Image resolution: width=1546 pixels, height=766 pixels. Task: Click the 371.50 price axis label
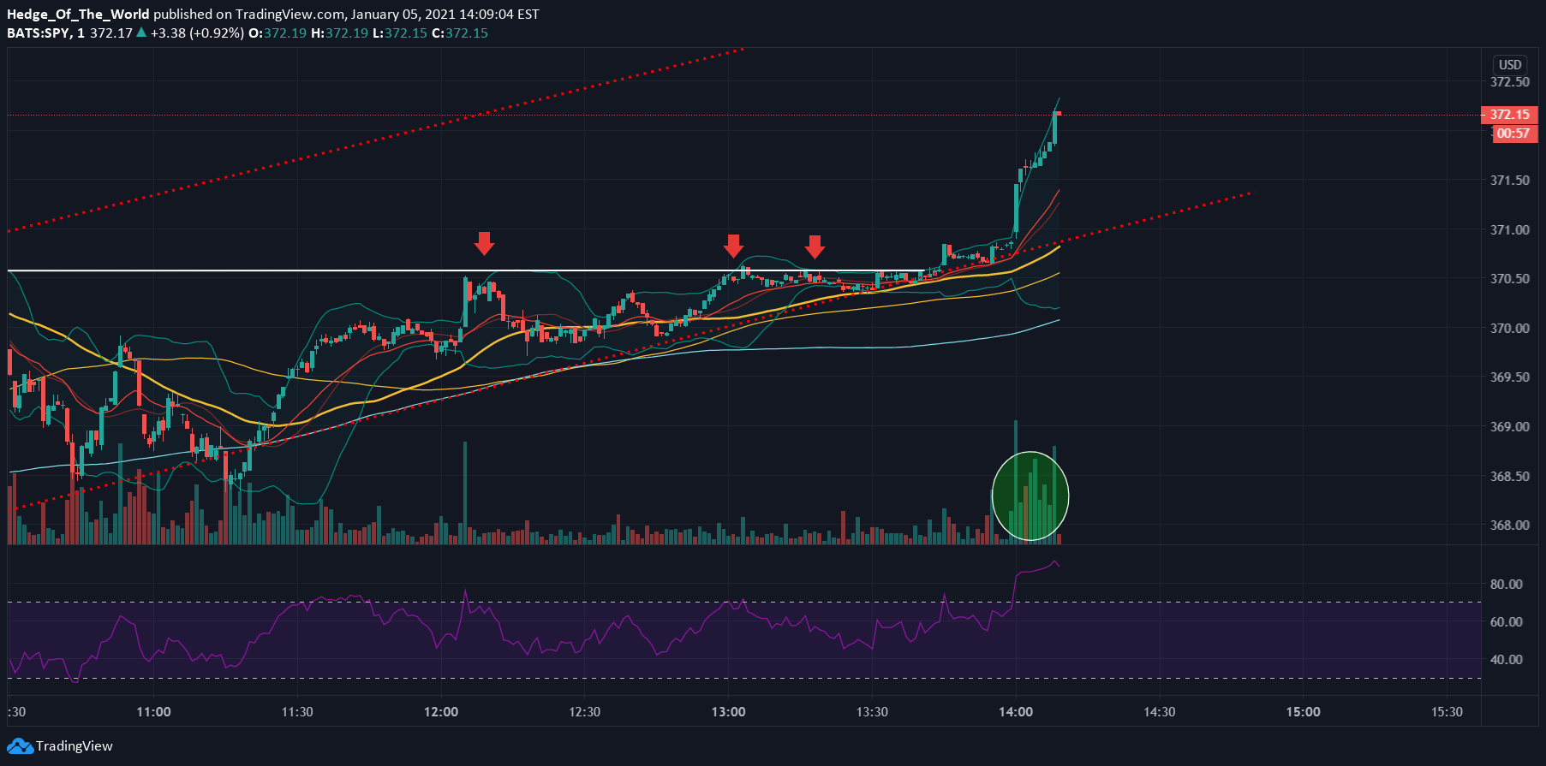[x=1509, y=181]
